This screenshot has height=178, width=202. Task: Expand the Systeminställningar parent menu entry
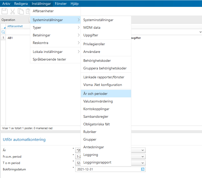click(55, 20)
